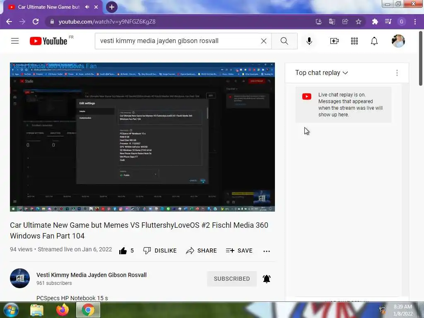424x318 pixels.
Task: Open the Chrome extensions puzzle icon
Action: pos(375,22)
